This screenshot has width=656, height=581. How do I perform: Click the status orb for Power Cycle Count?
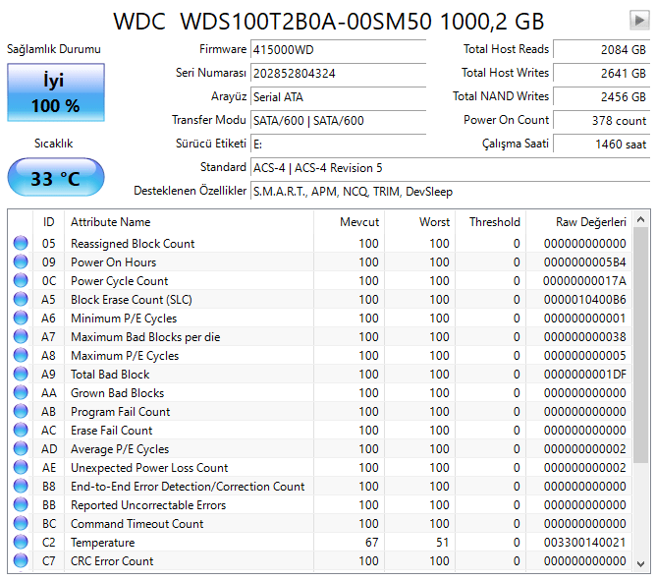[21, 280]
